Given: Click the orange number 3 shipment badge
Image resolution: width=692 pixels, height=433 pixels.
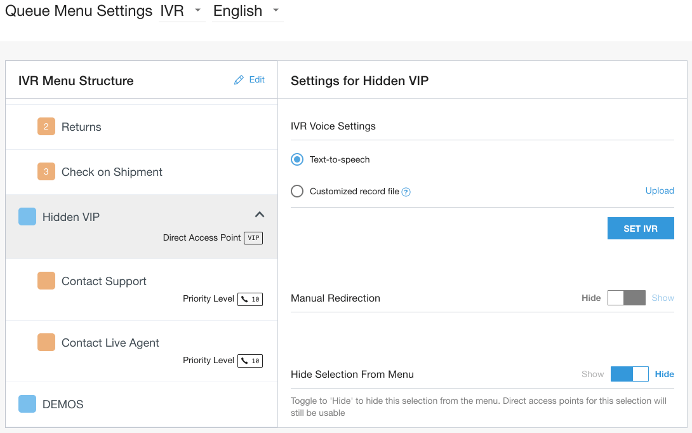Looking at the screenshot, I should 46,172.
